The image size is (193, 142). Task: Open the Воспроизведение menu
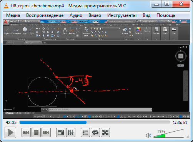point(45,15)
